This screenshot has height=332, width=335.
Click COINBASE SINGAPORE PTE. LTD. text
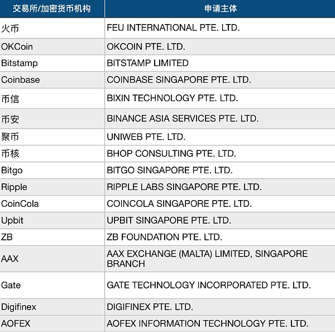point(179,80)
